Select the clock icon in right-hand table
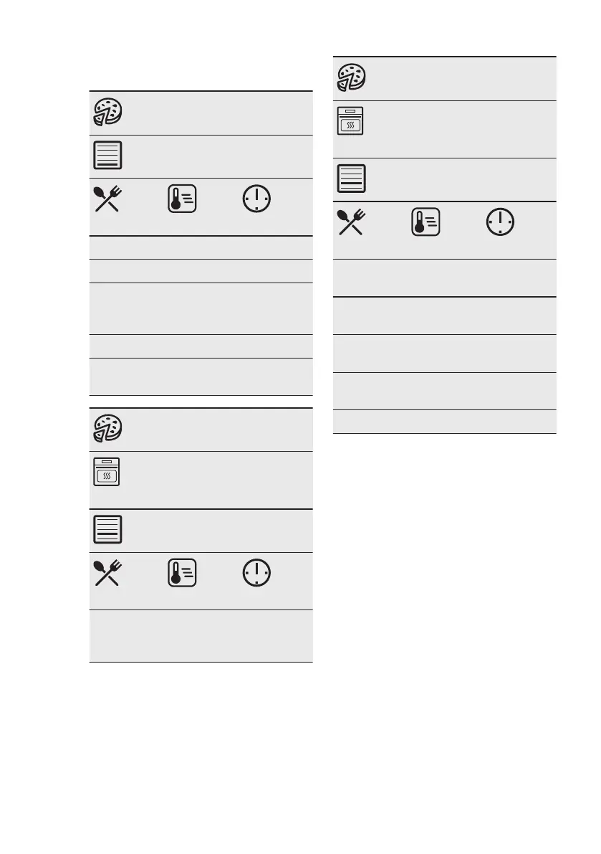This screenshot has height=854, width=601. click(x=501, y=222)
